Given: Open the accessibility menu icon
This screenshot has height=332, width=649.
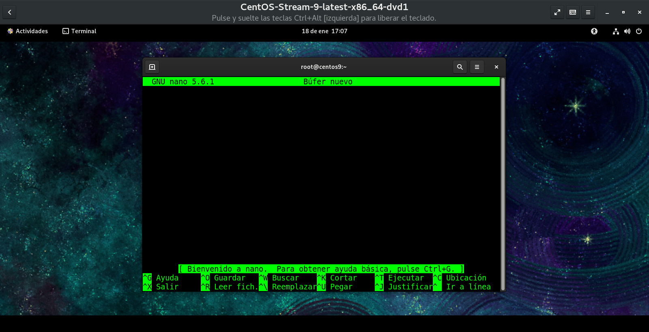Looking at the screenshot, I should 594,31.
